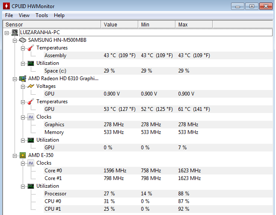Click the 14 % min processor value
This screenshot has width=276, height=215.
coord(146,194)
